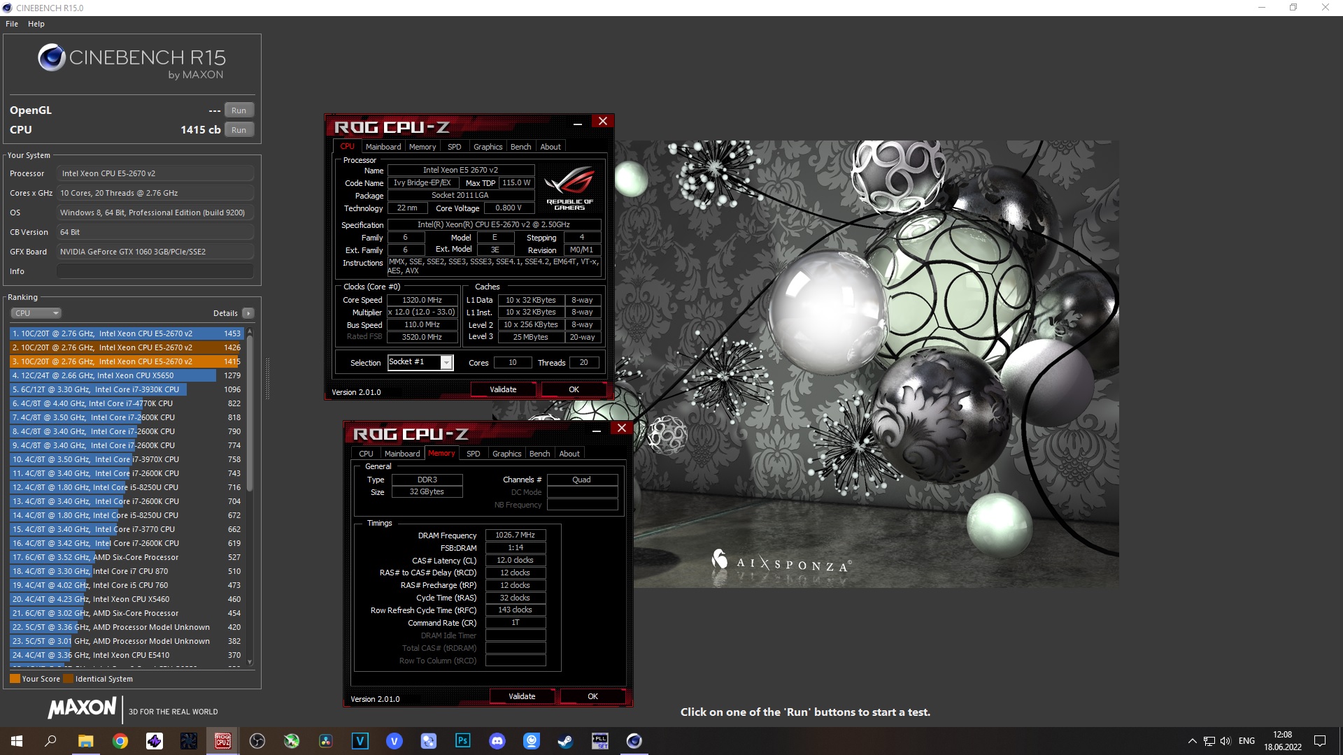Open the CPU ranking type dropdown
This screenshot has width=1343, height=755.
tap(36, 313)
